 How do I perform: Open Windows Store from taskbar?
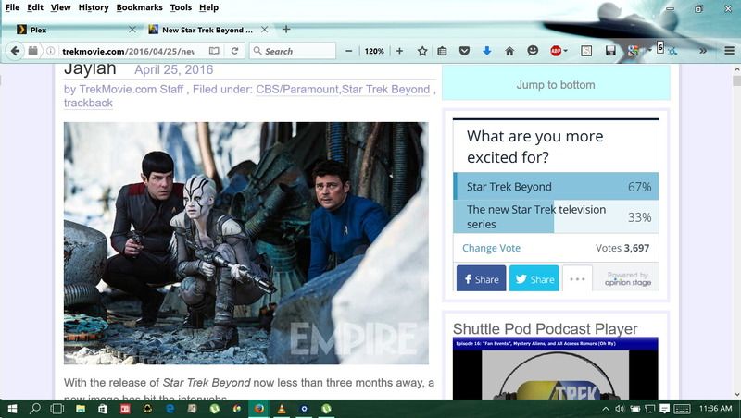pos(103,409)
